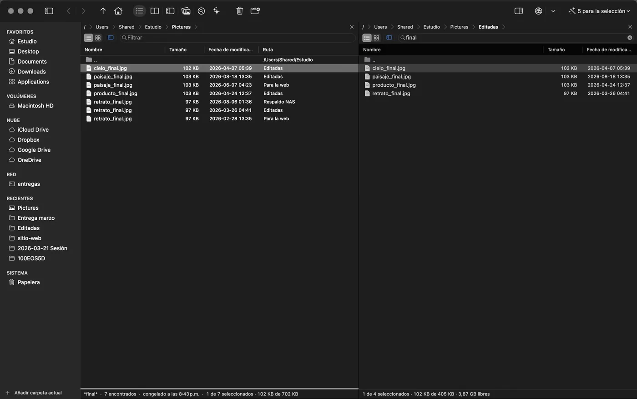Select paisaje_final.jpg in the right pane

tap(498, 77)
